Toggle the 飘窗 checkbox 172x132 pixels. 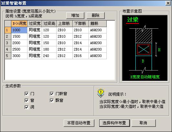click(x=52, y=100)
